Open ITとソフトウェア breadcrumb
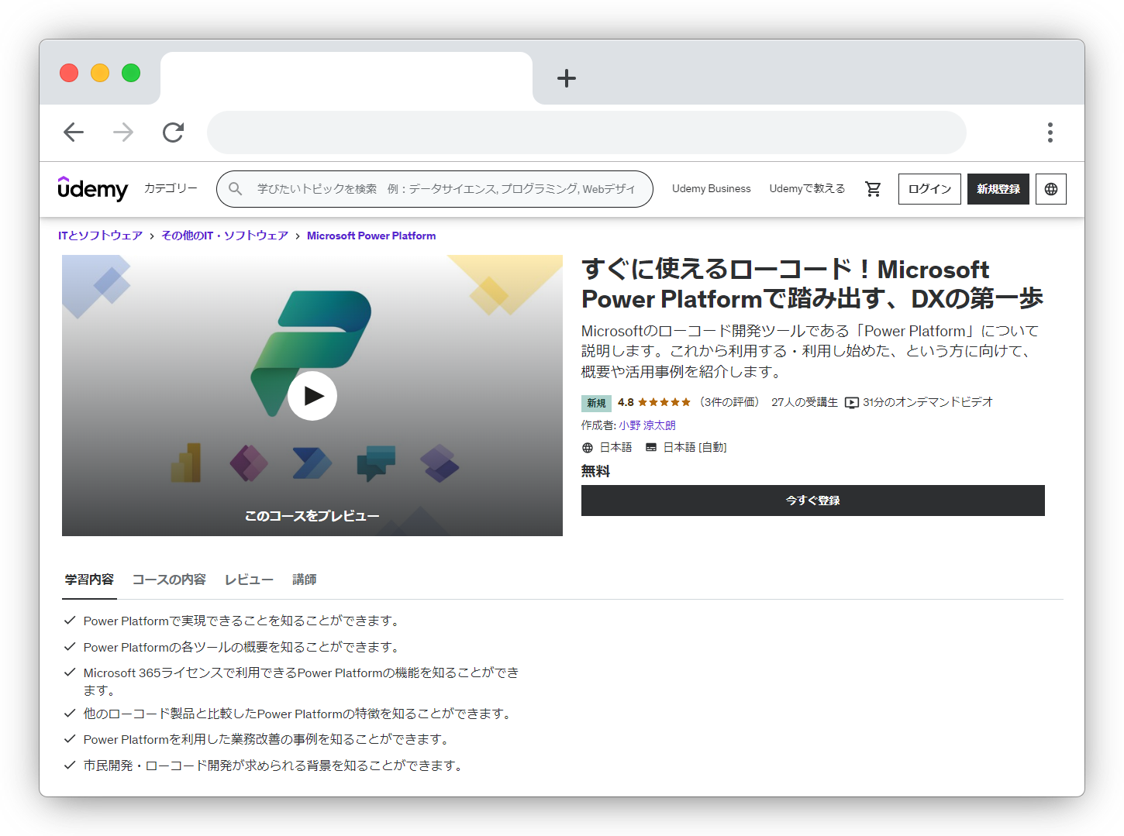This screenshot has height=836, width=1124. pos(100,236)
